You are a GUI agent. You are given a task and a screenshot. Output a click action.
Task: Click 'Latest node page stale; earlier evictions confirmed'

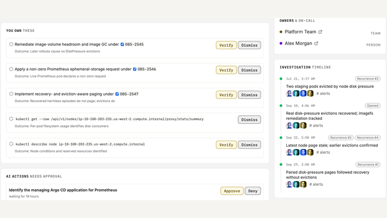[x=332, y=145]
